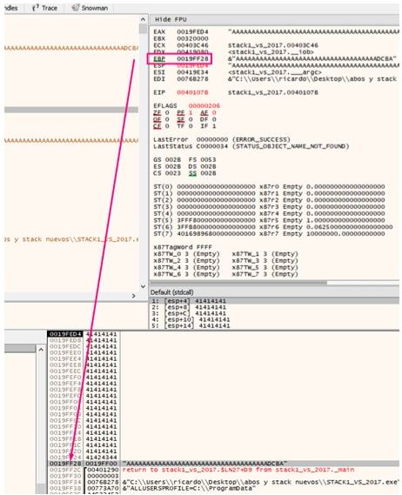Click the Hide FPU button
Screen dimensions: 402x495
(x=171, y=19)
